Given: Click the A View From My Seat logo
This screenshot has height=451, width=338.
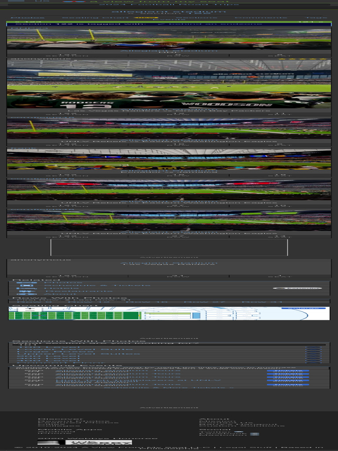Looking at the screenshot, I should coord(145,1).
